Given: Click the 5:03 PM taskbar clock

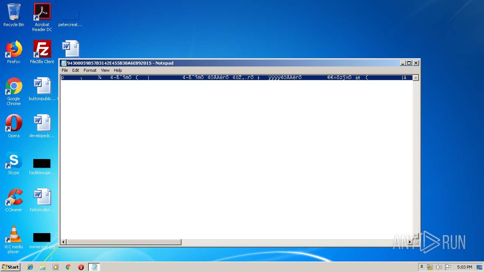Looking at the screenshot, I should [464, 267].
